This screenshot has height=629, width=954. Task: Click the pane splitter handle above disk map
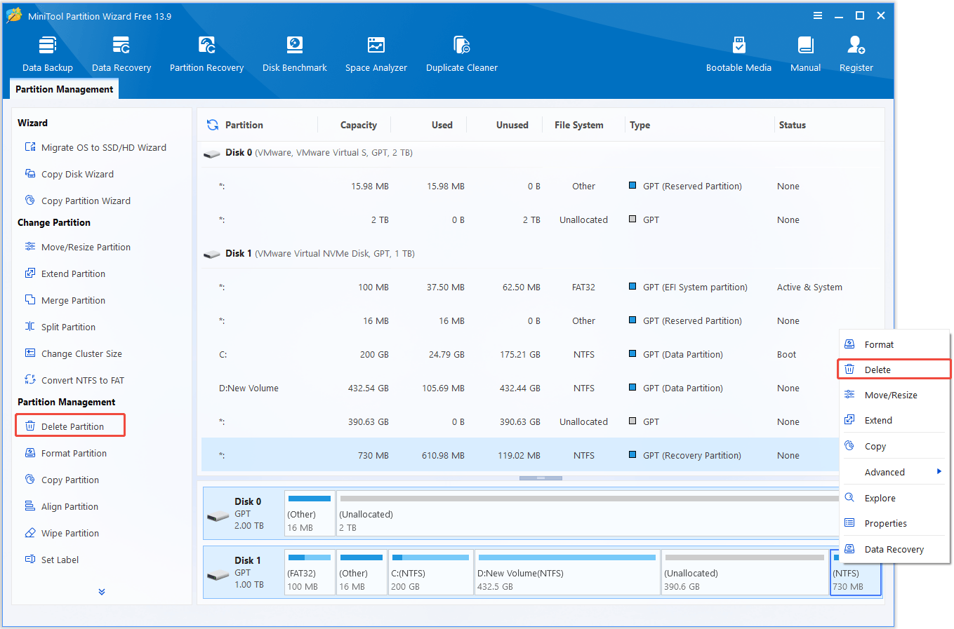point(541,478)
